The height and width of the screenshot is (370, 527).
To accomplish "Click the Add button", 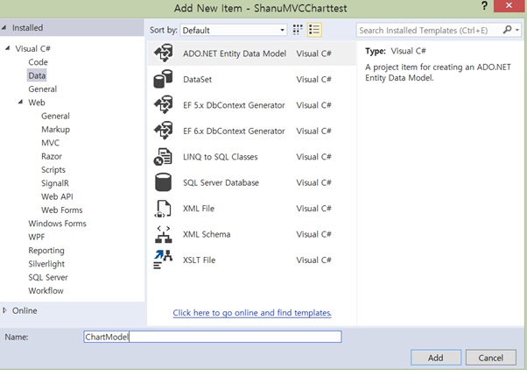I will pos(435,357).
